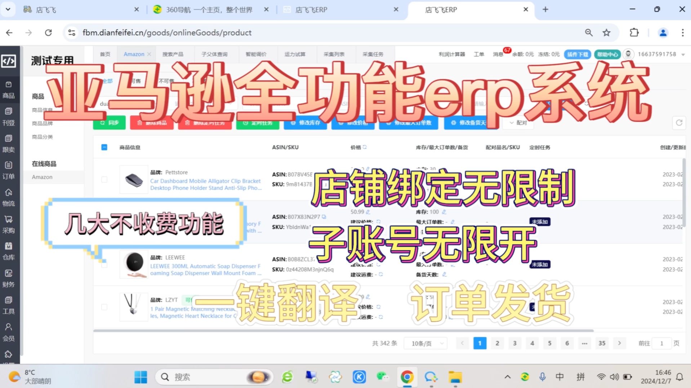Expand the account 16637591758 dropdown

(683, 55)
